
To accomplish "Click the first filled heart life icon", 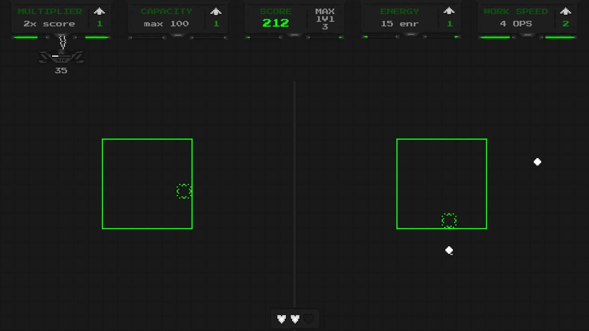I will [x=282, y=319].
